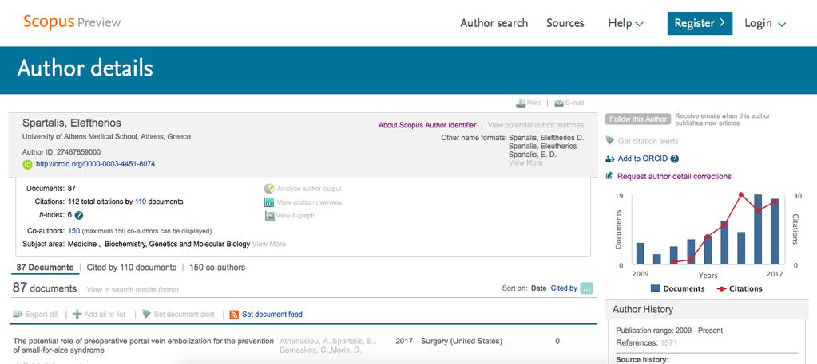
Task: Expand View More subject areas
Action: click(269, 244)
